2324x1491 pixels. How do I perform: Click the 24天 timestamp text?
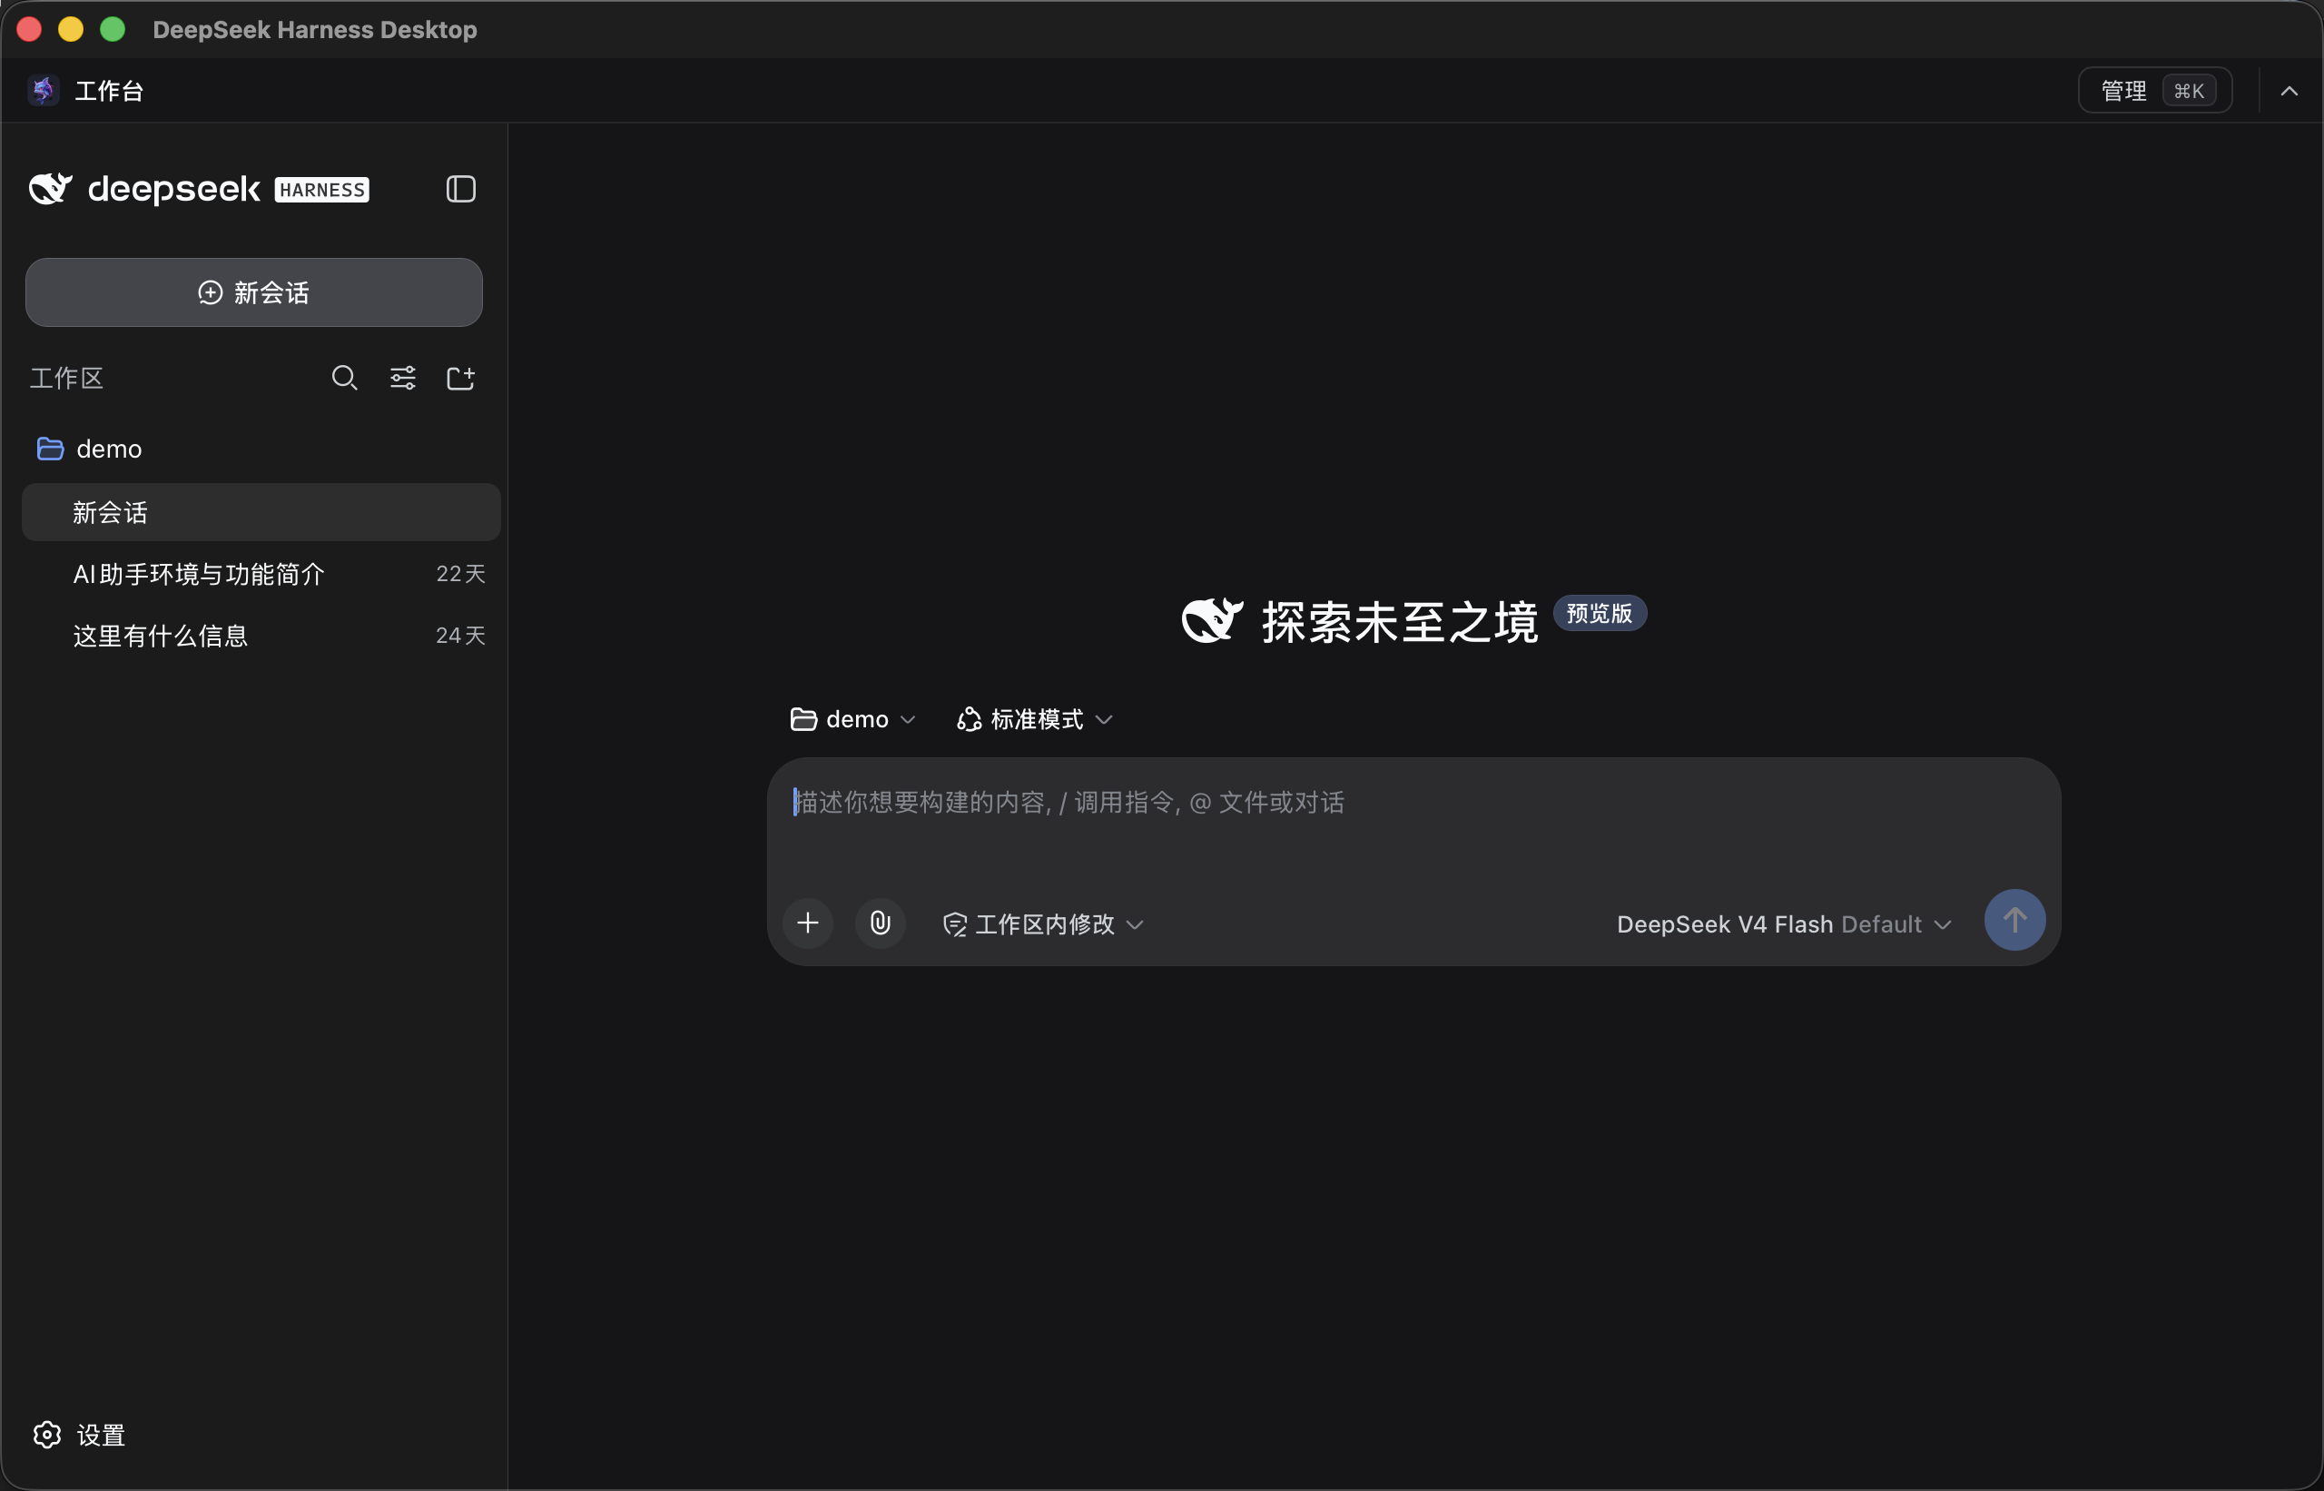(x=461, y=635)
